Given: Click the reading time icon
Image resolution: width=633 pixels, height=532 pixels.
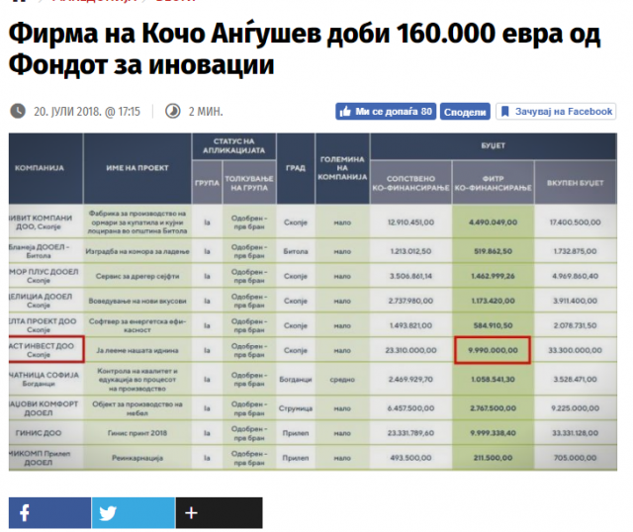Looking at the screenshot, I should 172,112.
